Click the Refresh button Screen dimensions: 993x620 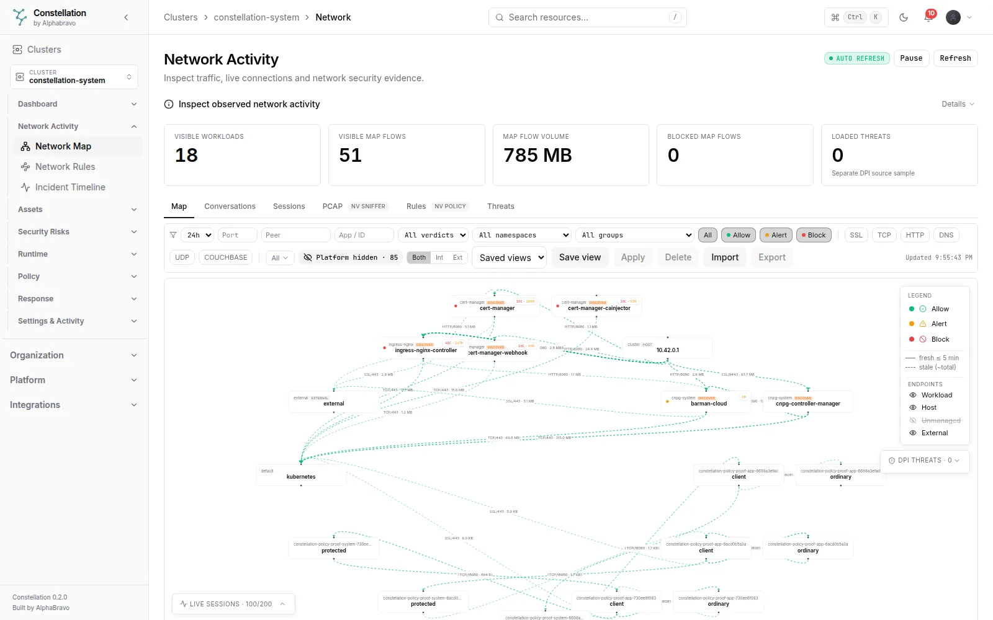(955, 58)
